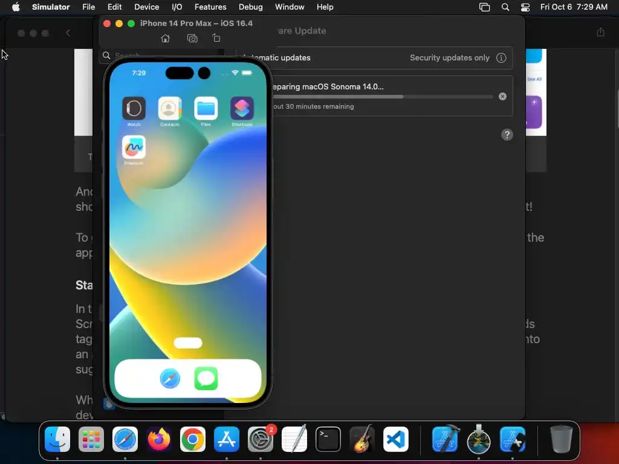
Task: Open the Debug menu
Action: (x=251, y=7)
